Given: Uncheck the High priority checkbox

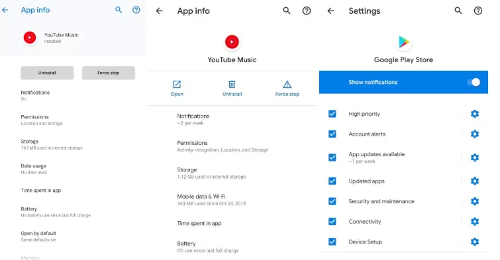Looking at the screenshot, I should pyautogui.click(x=332, y=114).
